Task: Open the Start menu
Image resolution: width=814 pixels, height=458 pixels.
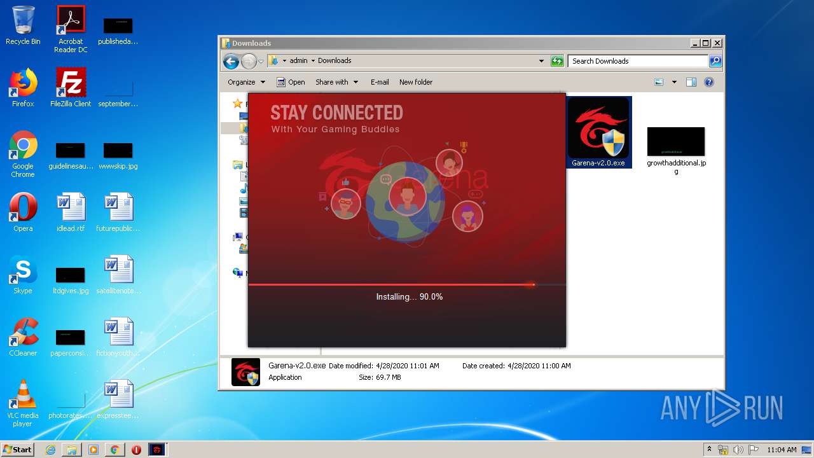Action: click(18, 450)
